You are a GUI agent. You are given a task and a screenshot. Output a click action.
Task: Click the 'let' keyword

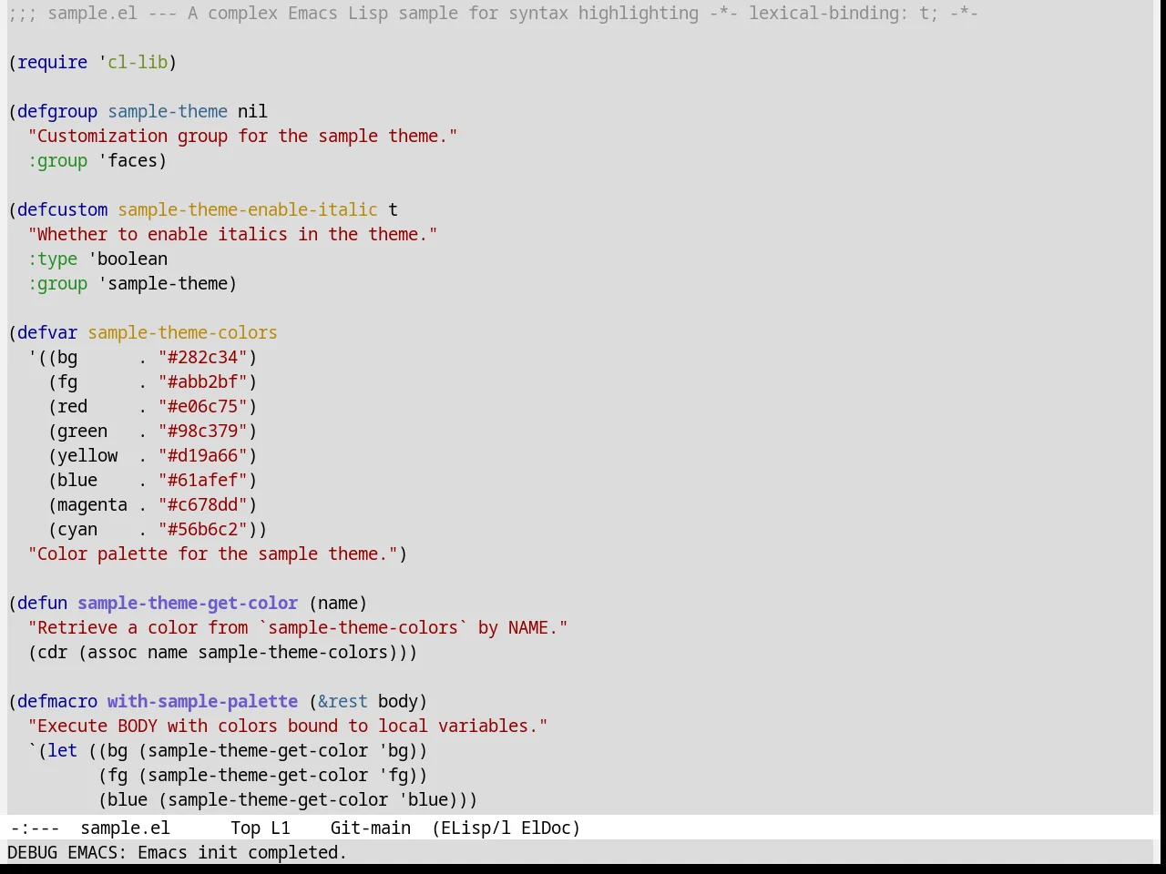click(62, 750)
